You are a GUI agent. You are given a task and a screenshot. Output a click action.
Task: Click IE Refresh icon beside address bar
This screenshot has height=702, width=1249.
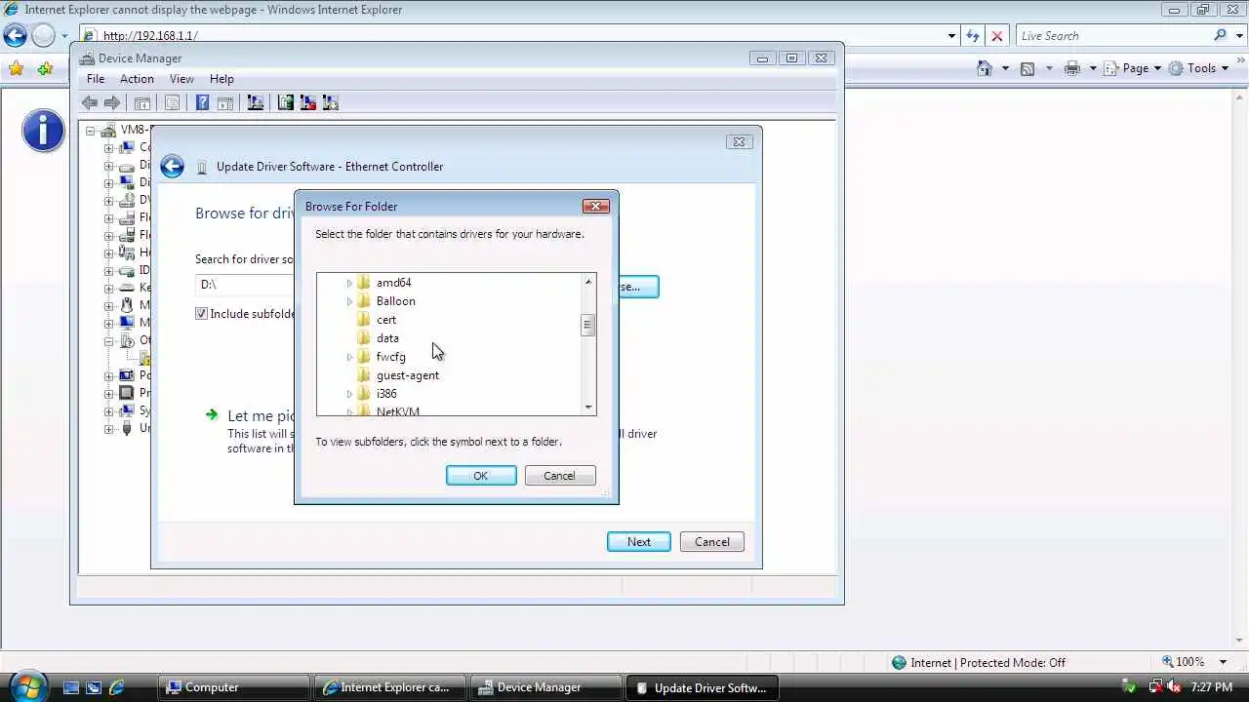pos(973,36)
